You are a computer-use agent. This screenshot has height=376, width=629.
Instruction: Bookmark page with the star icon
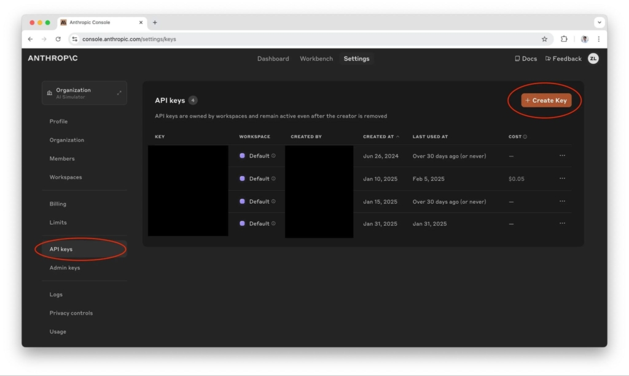point(544,39)
